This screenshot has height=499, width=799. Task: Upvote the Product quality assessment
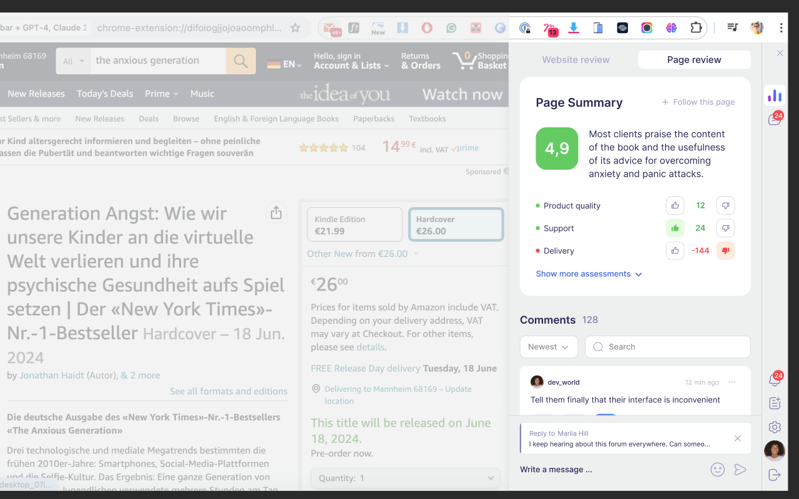point(675,205)
